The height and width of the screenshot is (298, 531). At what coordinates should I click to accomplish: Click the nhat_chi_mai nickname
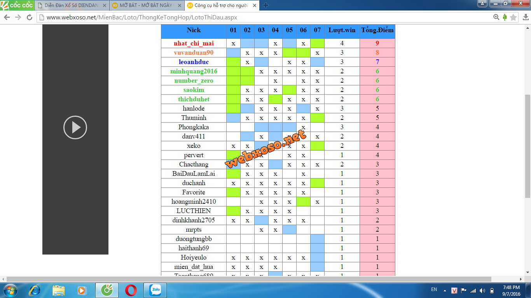point(194,43)
